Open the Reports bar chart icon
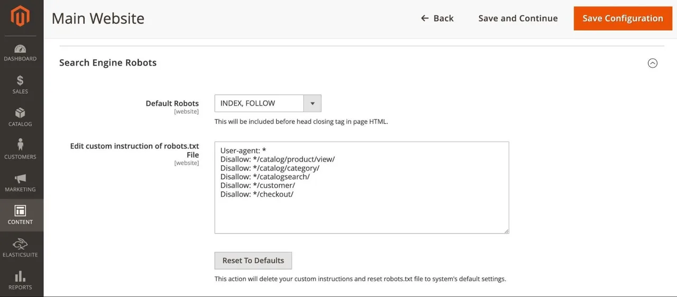 click(20, 276)
